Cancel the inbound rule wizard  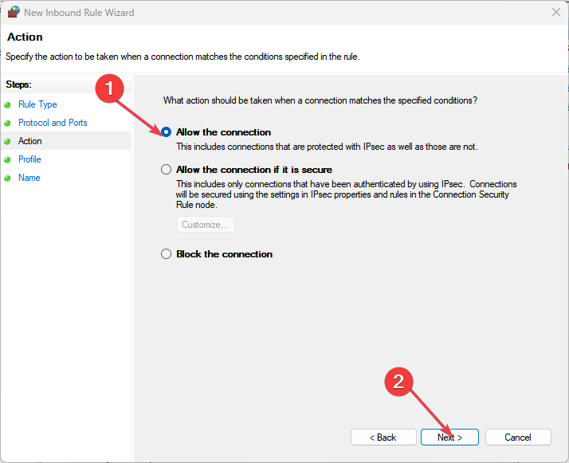coord(518,437)
